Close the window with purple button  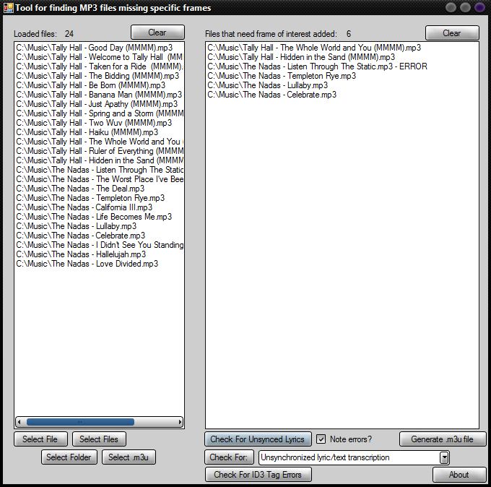tap(479, 7)
